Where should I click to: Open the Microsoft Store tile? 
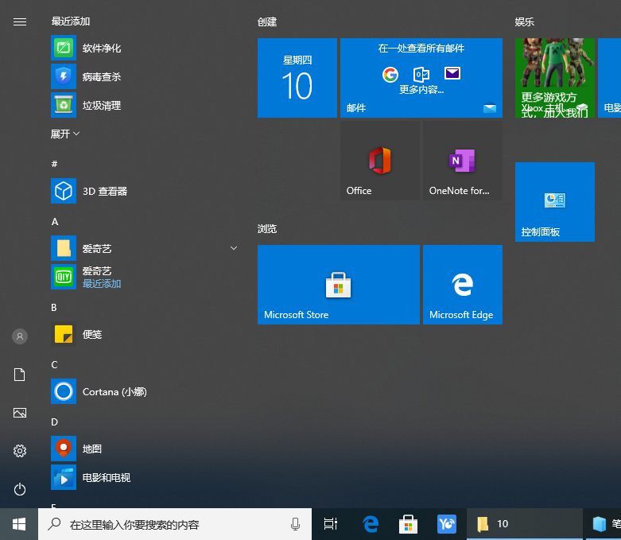[338, 285]
